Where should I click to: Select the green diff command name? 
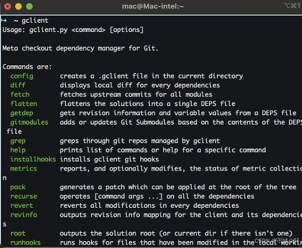point(18,85)
